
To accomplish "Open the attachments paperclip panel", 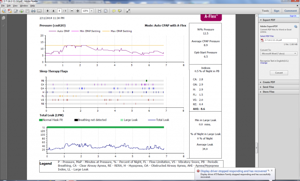I will tap(4, 25).
